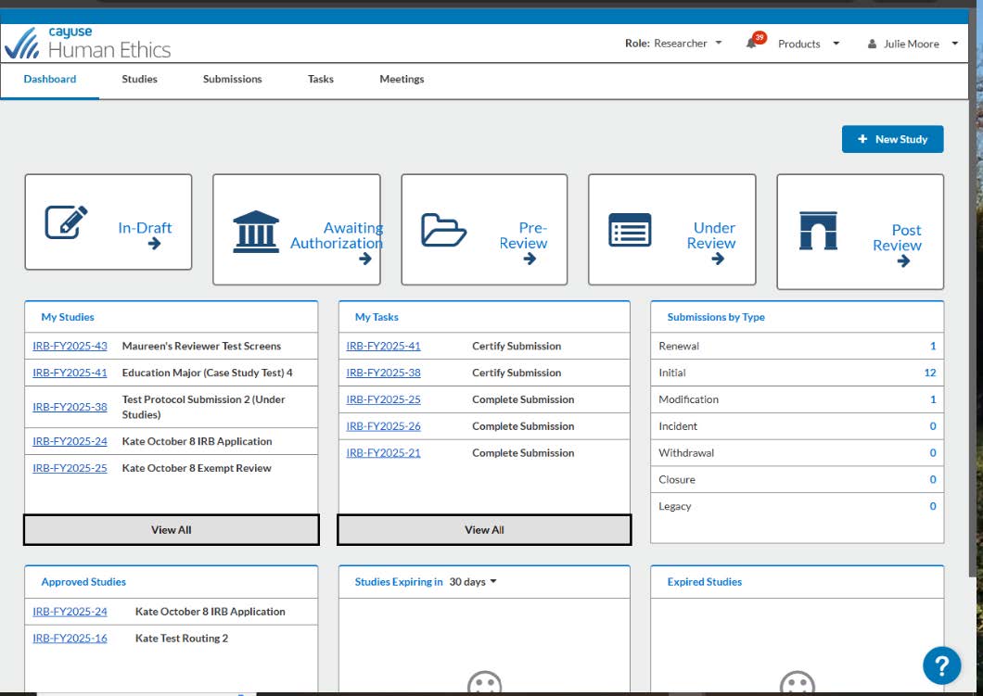
Task: Click View All under My Tasks
Action: [484, 530]
